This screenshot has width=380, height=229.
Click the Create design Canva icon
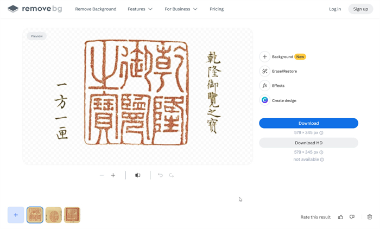click(265, 100)
